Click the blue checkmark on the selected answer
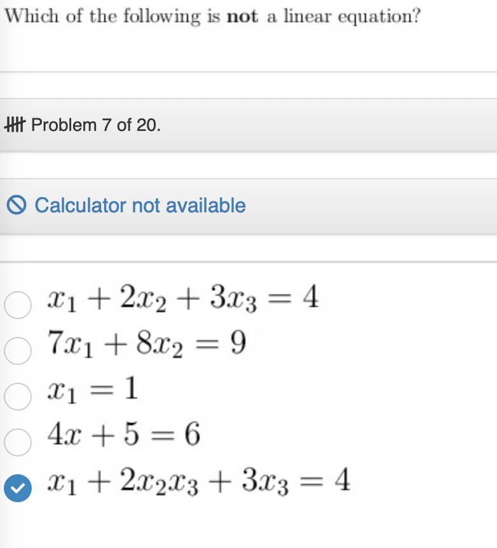497x548 pixels. 18,488
